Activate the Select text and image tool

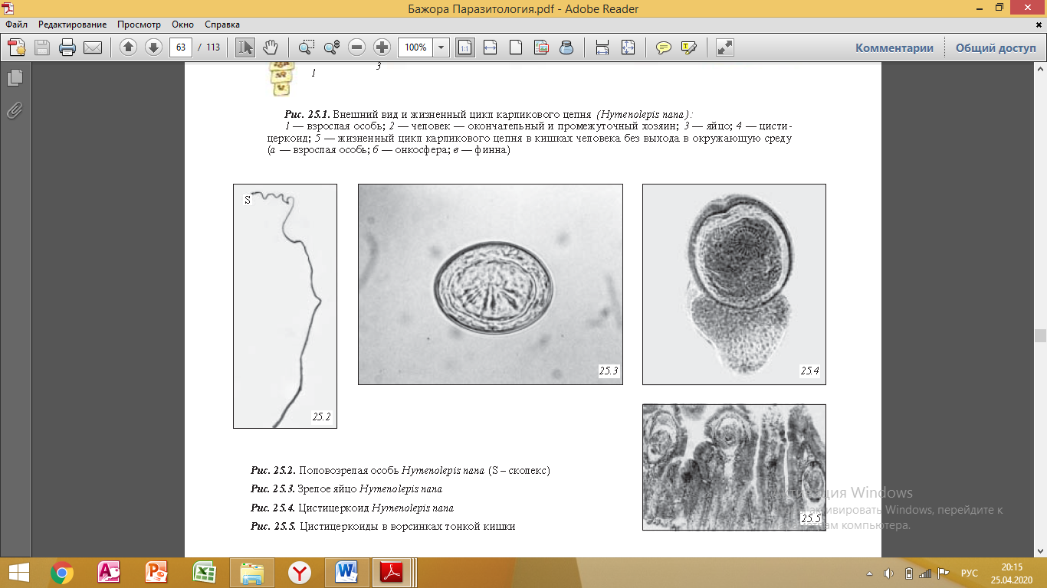pos(245,47)
